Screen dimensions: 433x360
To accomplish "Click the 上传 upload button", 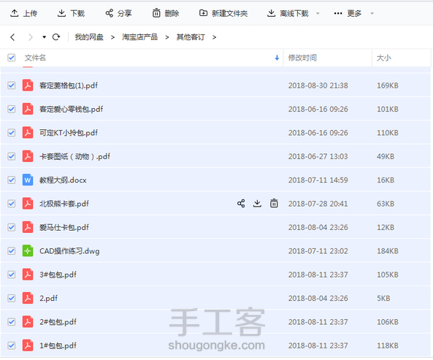I will pyautogui.click(x=24, y=13).
